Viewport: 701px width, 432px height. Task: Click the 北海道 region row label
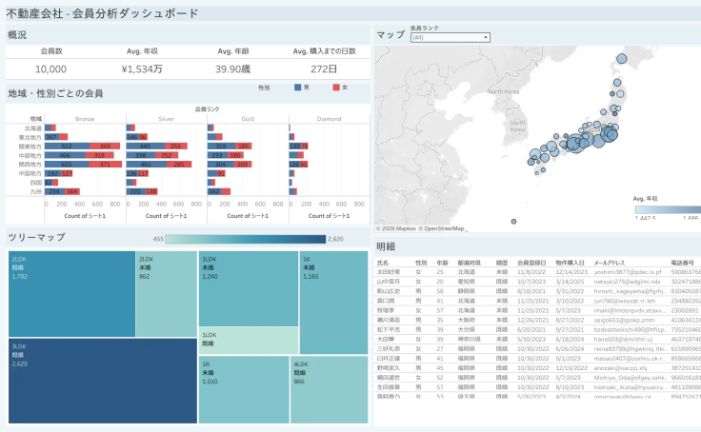[x=33, y=128]
